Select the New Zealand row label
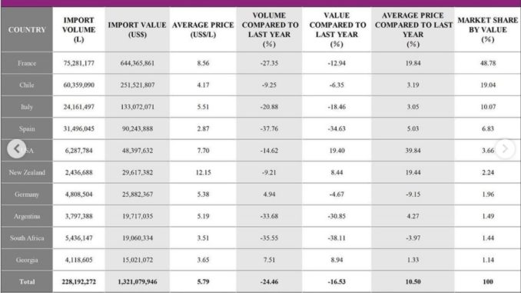The width and height of the screenshot is (521, 293). [x=27, y=172]
